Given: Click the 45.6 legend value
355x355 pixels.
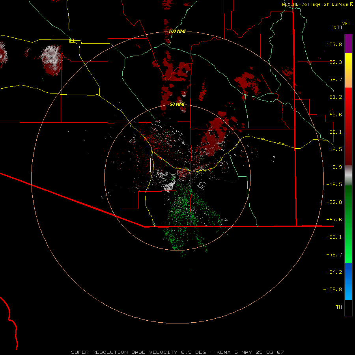Looking at the screenshot, I should coord(336,114).
